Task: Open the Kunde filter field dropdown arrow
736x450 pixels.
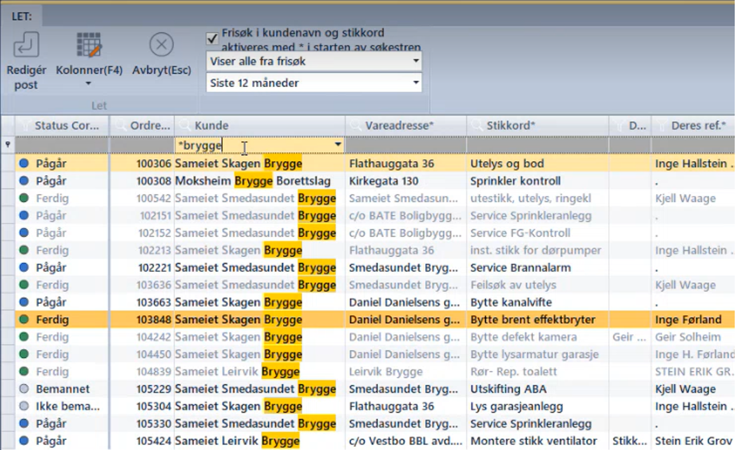Action: (338, 145)
